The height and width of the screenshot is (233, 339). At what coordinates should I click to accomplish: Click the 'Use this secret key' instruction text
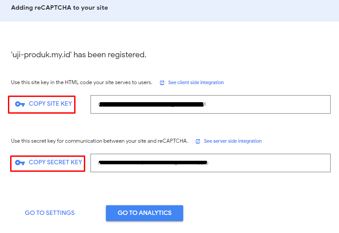99,141
